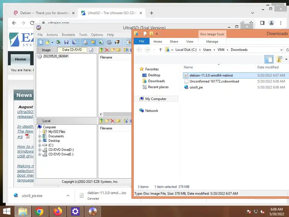The width and height of the screenshot is (289, 217).
Task: Click Local Disk (C:) breadcrumb in address bar
Action: point(186,50)
